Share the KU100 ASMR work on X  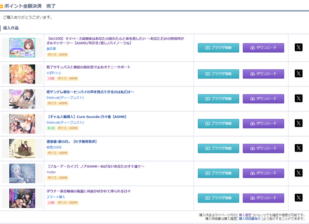point(298,48)
